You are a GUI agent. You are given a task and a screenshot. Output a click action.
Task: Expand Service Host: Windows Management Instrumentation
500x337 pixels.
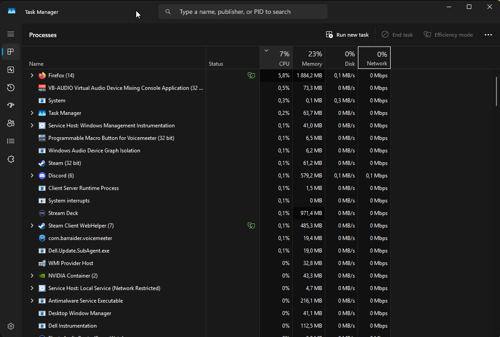32,126
